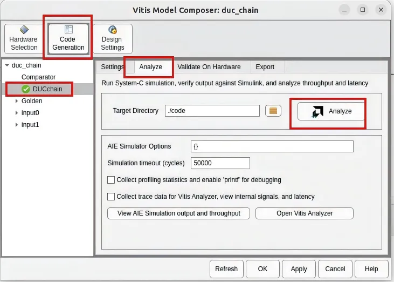Switch to the Export tab
This screenshot has width=394, height=282.
[265, 67]
